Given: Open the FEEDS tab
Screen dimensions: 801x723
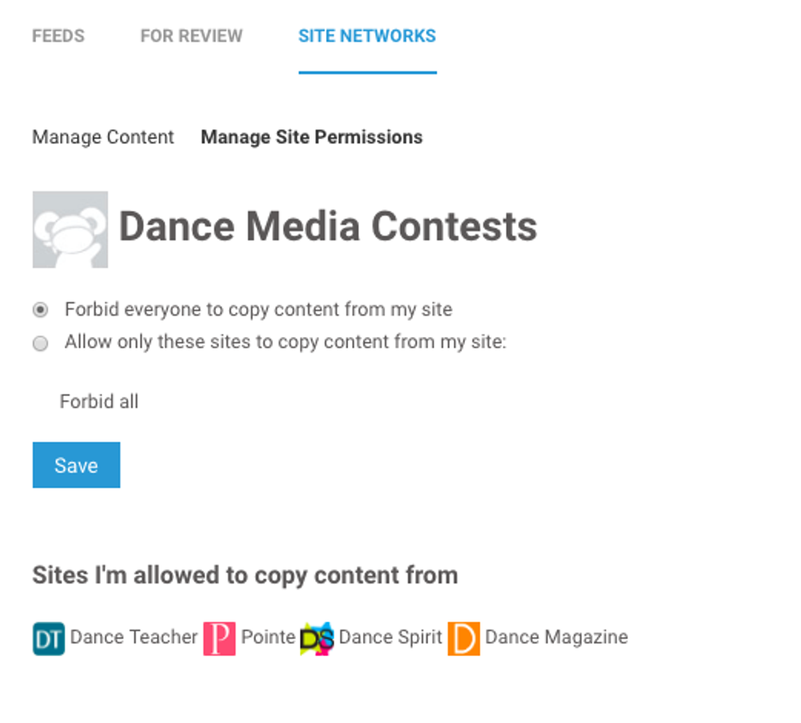Looking at the screenshot, I should 58,36.
